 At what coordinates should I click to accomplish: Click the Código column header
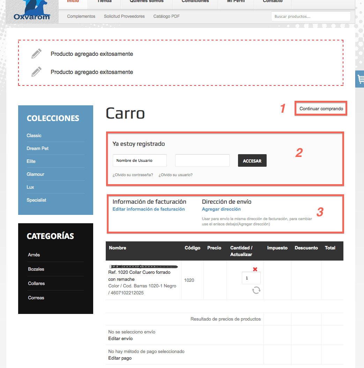coord(192,248)
